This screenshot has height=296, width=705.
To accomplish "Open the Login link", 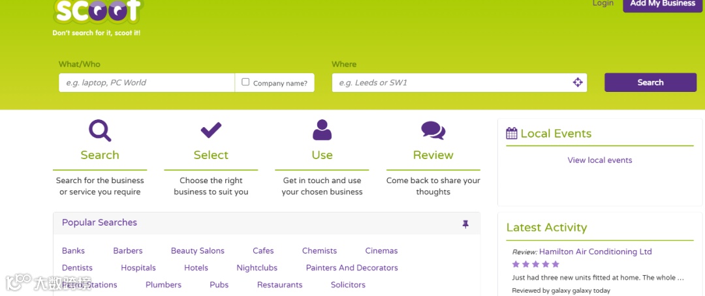I will click(x=603, y=3).
